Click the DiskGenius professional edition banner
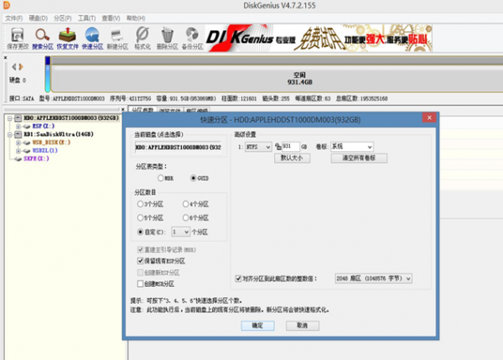The width and height of the screenshot is (503, 360). pyautogui.click(x=319, y=39)
